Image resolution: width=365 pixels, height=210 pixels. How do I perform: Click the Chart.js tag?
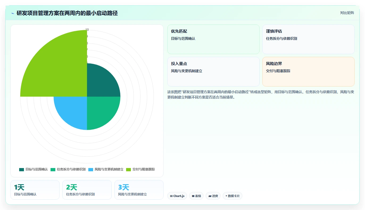pos(177,196)
